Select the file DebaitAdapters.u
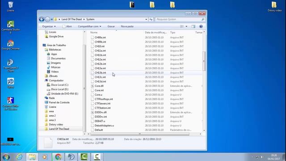 104,126
